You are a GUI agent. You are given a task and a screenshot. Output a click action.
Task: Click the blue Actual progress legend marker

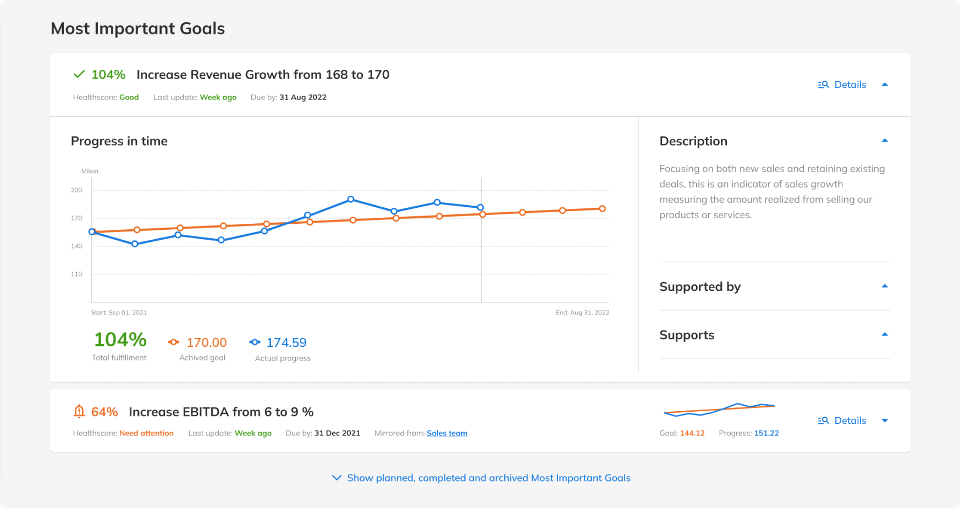tap(255, 342)
